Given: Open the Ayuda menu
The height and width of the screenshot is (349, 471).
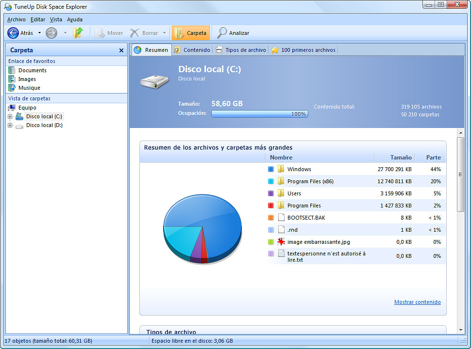Looking at the screenshot, I should click(74, 19).
